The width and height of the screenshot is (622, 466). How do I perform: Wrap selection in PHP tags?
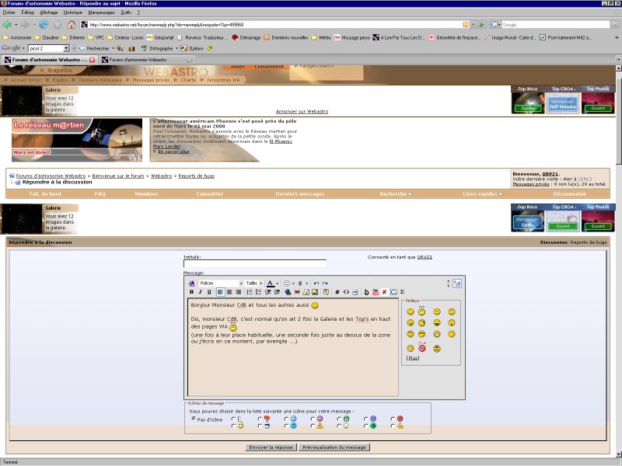point(355,292)
